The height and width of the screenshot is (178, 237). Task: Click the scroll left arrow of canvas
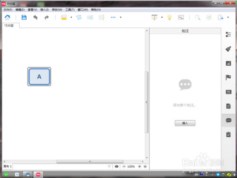point(4,161)
